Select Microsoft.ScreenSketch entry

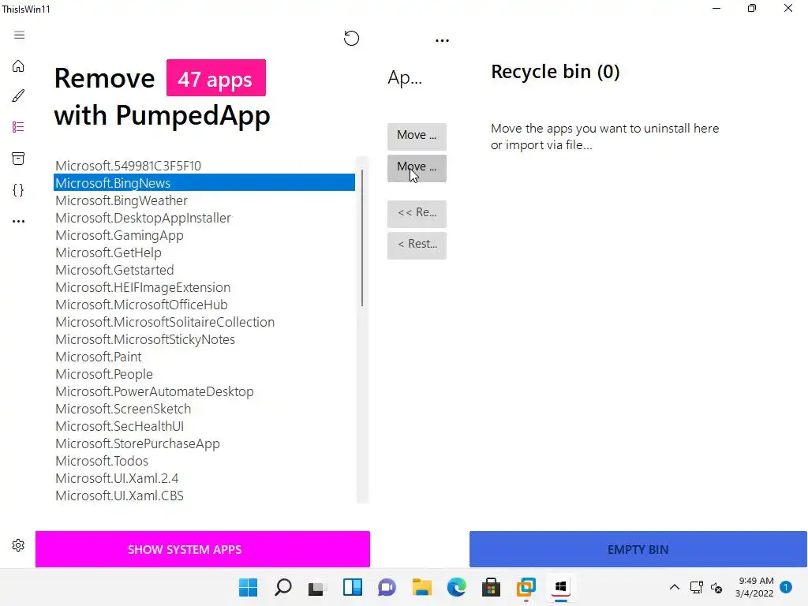click(204, 409)
